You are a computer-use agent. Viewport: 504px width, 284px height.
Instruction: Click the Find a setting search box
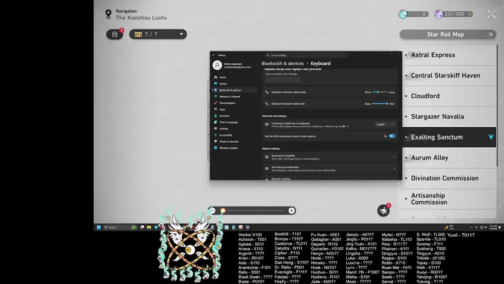click(306, 55)
